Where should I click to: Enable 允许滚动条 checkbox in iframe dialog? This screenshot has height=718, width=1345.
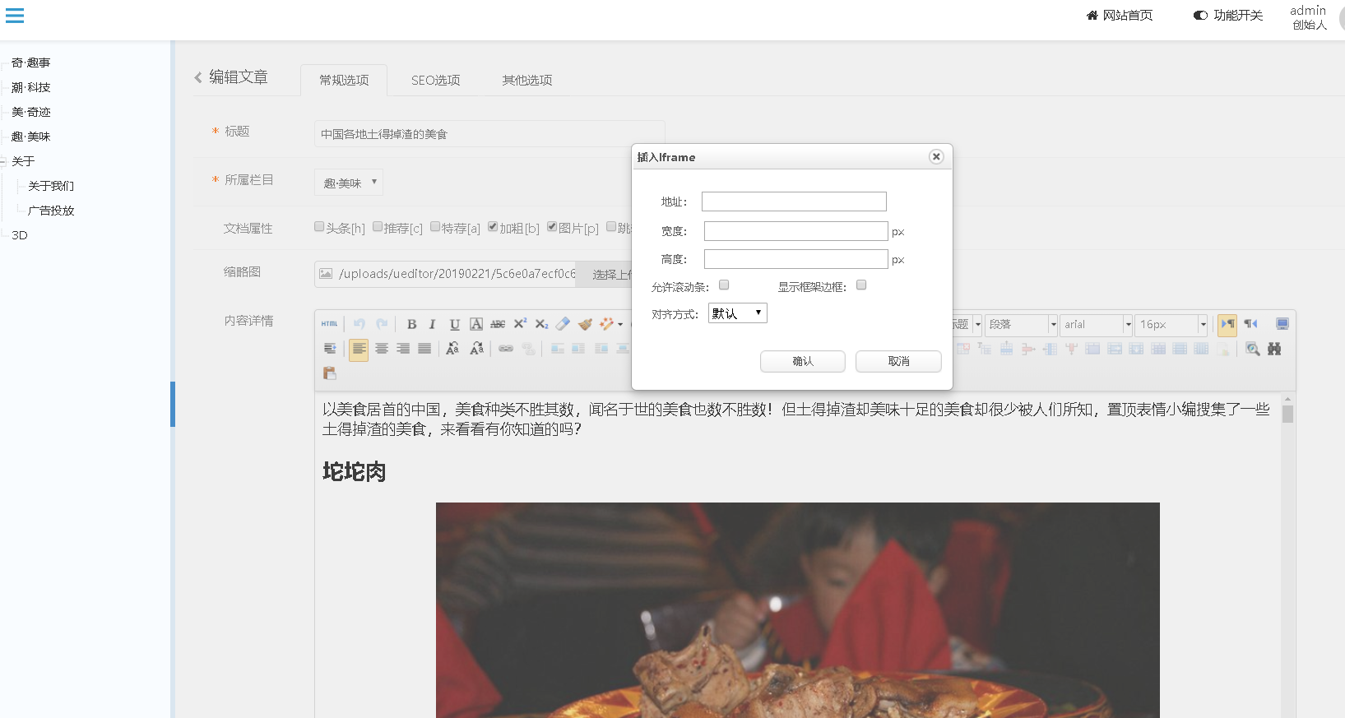click(x=724, y=285)
